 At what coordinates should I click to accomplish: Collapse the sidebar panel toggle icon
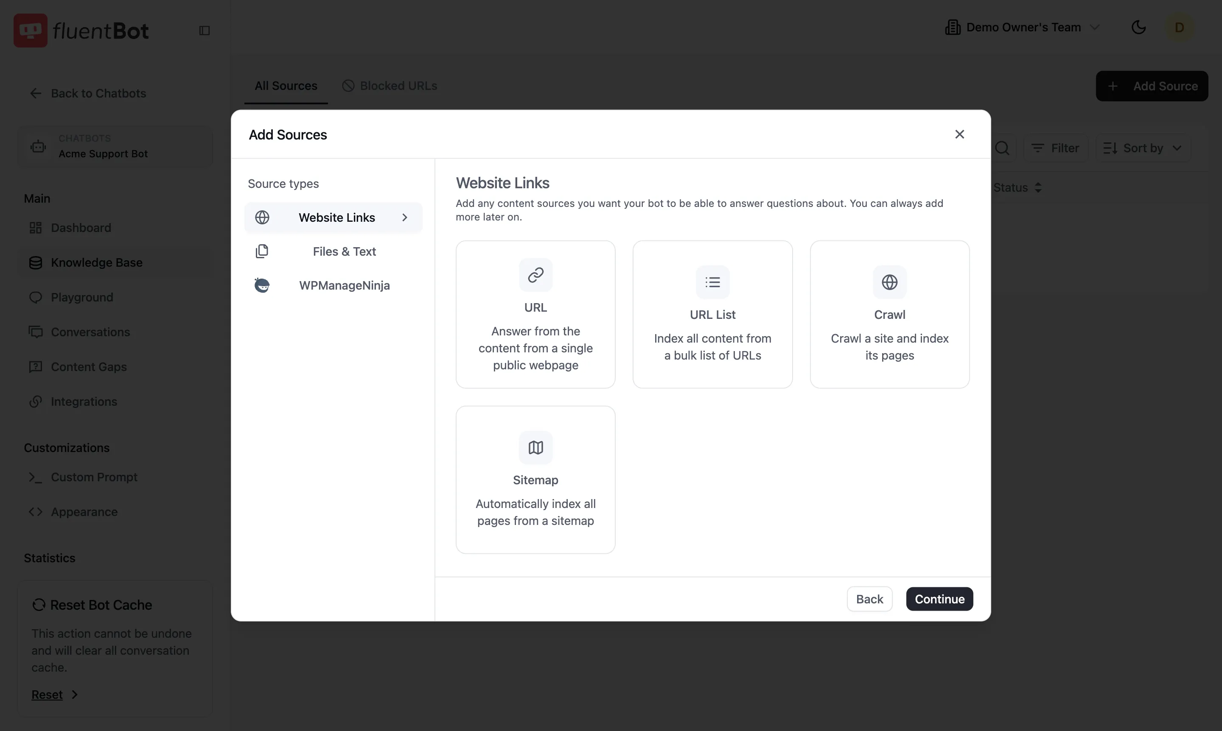point(205,31)
